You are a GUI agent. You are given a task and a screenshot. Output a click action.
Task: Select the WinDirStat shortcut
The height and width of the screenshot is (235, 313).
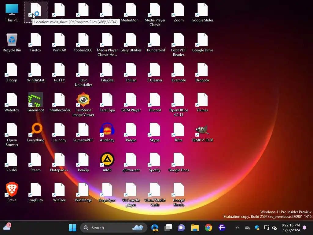[x=35, y=73]
